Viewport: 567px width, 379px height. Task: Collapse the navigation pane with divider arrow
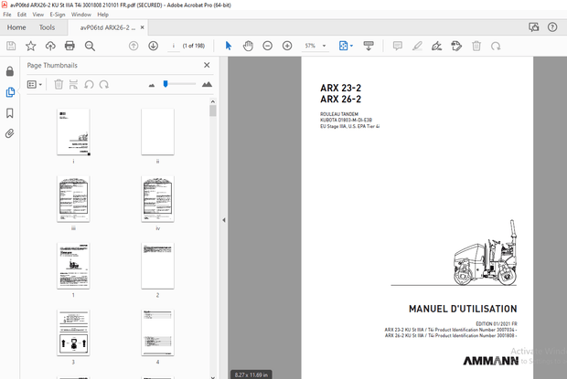pos(224,220)
